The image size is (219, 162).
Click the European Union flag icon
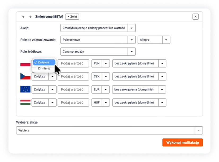coord(25,89)
